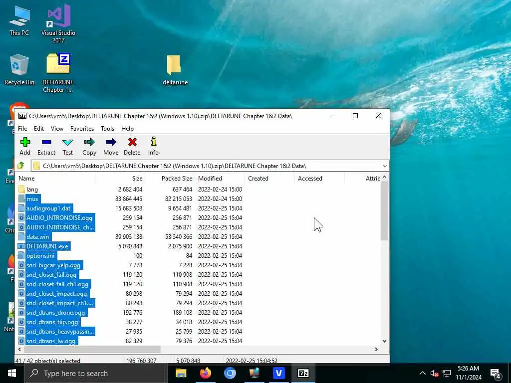
Task: Select the Recycle Bin desktop icon
Action: click(19, 70)
